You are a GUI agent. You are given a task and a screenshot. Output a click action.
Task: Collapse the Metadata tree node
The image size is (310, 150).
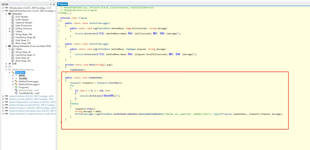pyautogui.click(x=6, y=14)
